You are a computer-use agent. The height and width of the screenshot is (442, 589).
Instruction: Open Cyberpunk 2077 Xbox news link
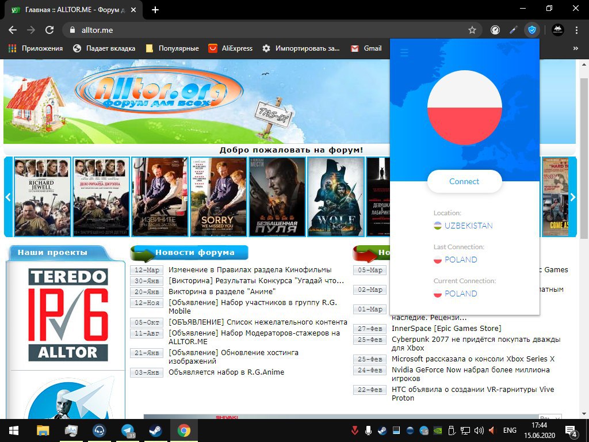[x=476, y=344]
